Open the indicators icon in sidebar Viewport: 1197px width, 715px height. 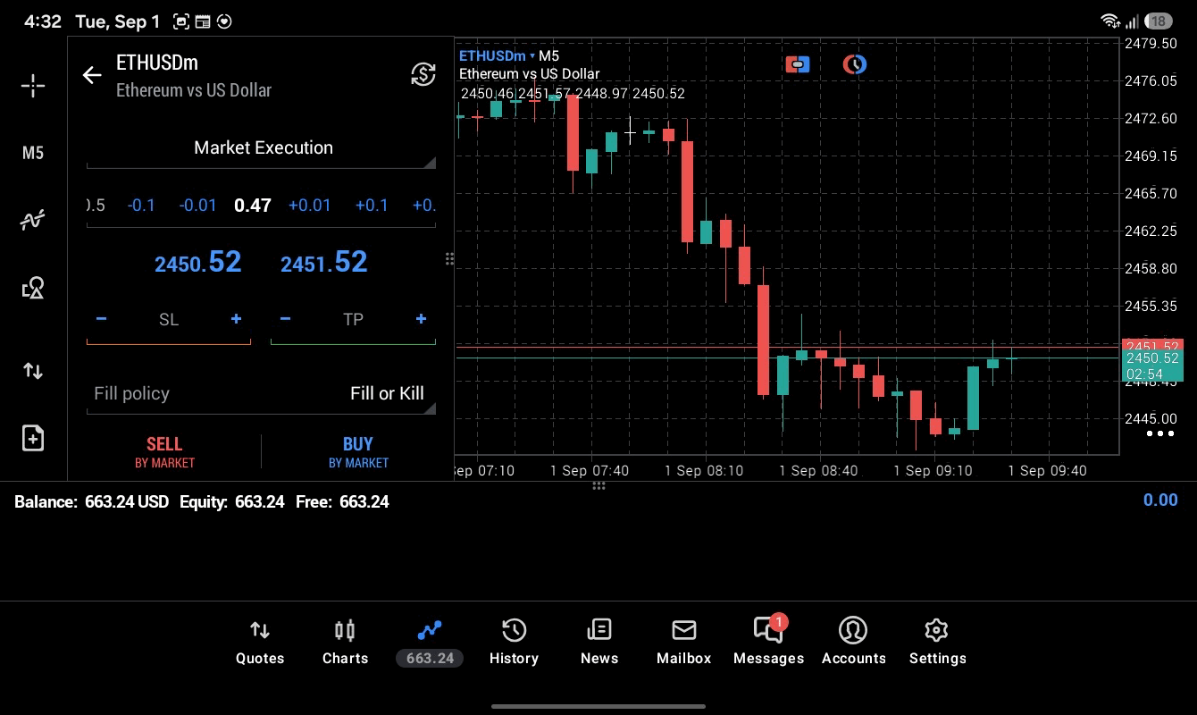(x=33, y=220)
